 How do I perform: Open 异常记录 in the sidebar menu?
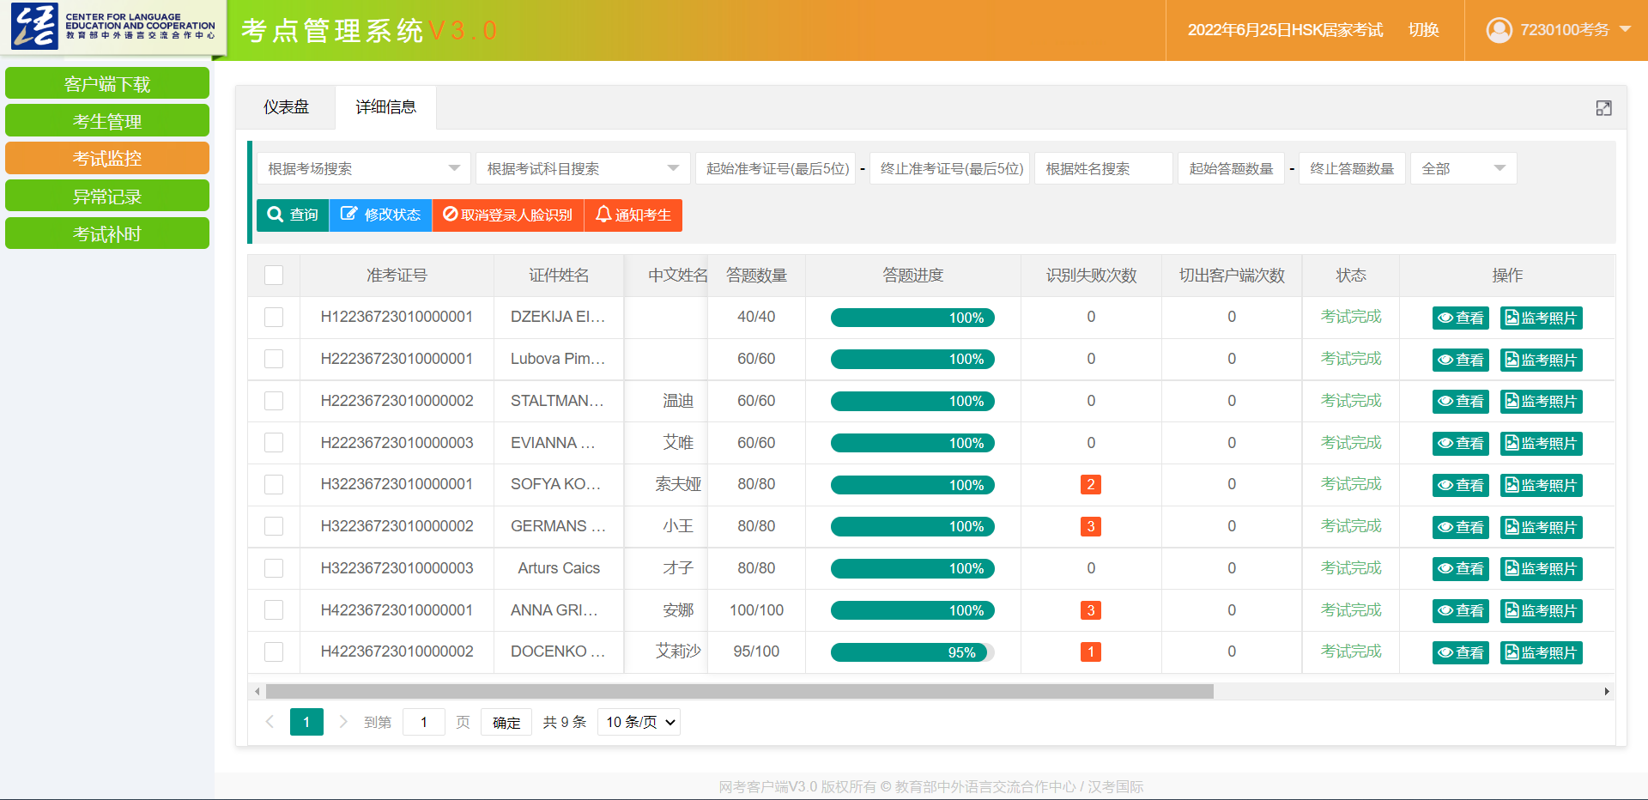click(x=107, y=197)
